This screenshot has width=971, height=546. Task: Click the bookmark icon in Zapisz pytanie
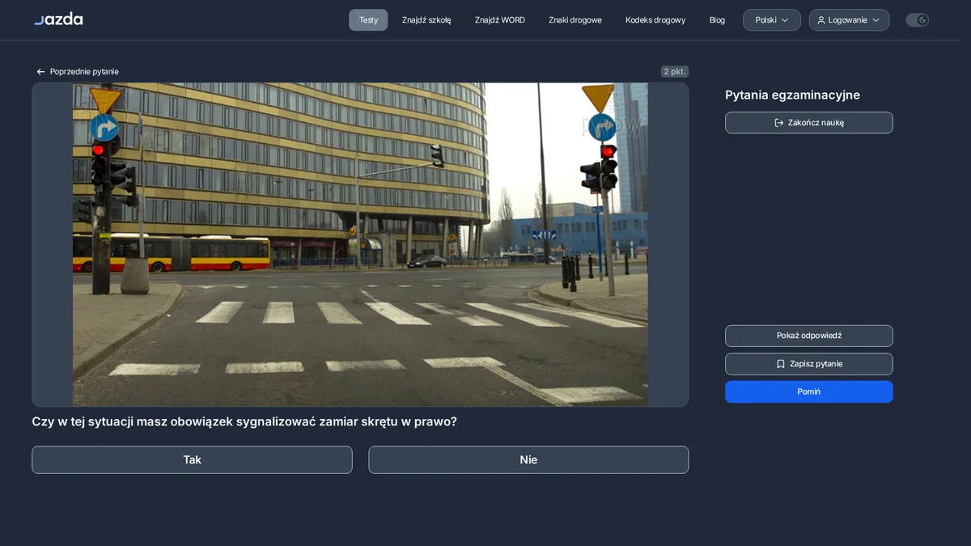coord(781,364)
